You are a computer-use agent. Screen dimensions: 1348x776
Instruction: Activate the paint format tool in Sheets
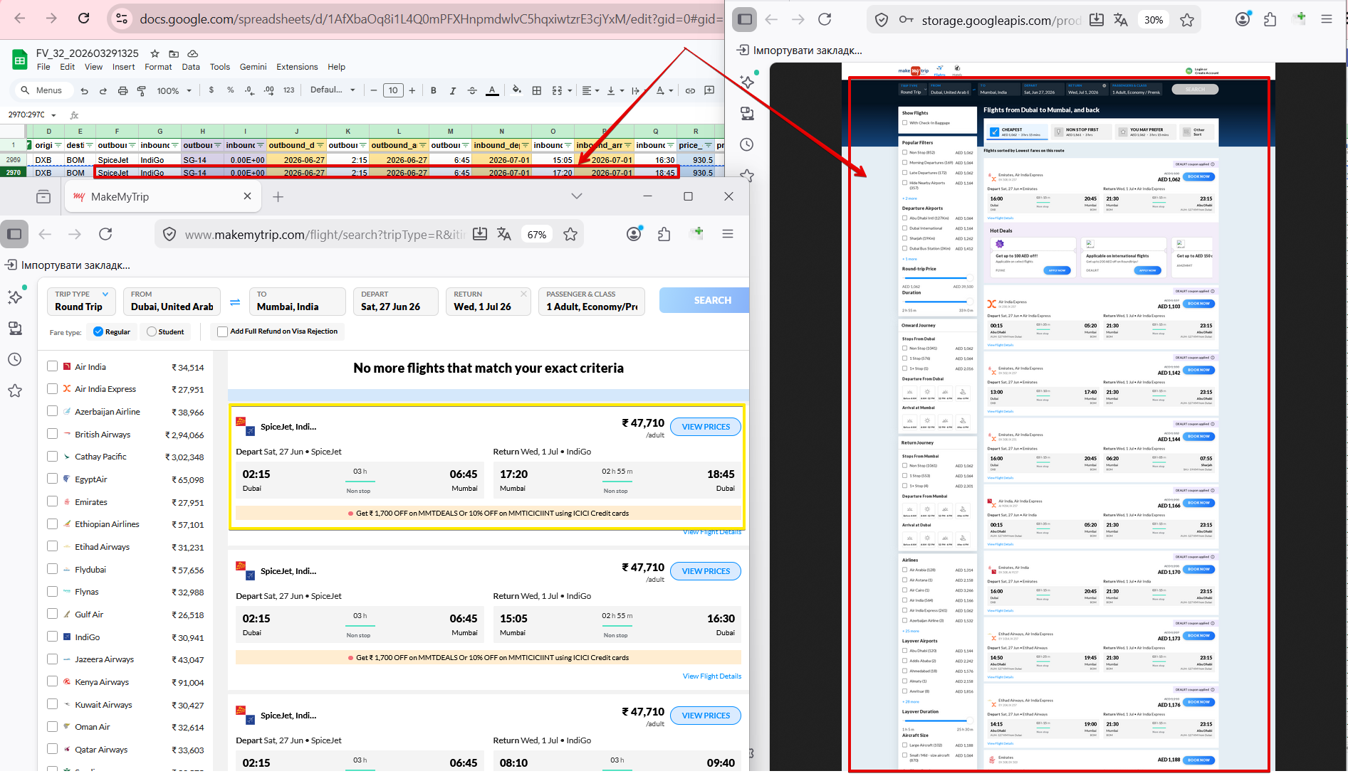[x=141, y=90]
